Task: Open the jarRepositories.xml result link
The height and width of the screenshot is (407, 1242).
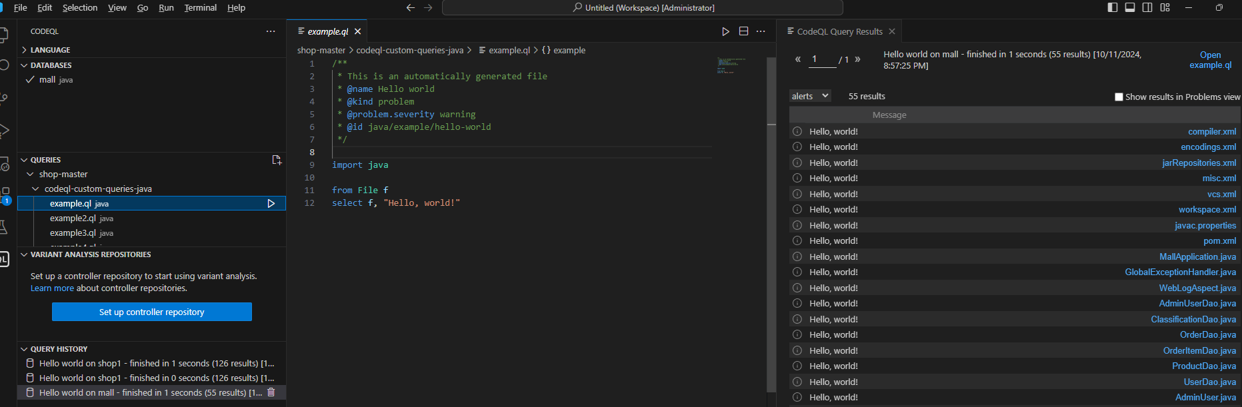Action: 1199,163
